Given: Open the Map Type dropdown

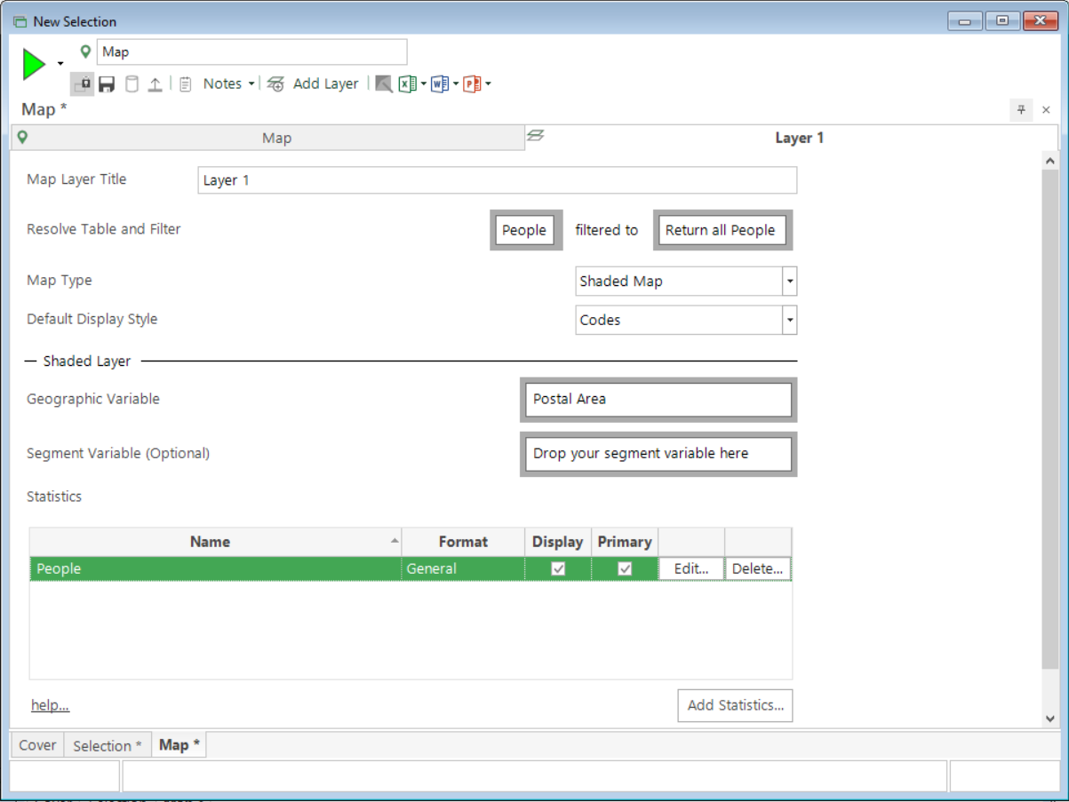Looking at the screenshot, I should (x=789, y=282).
